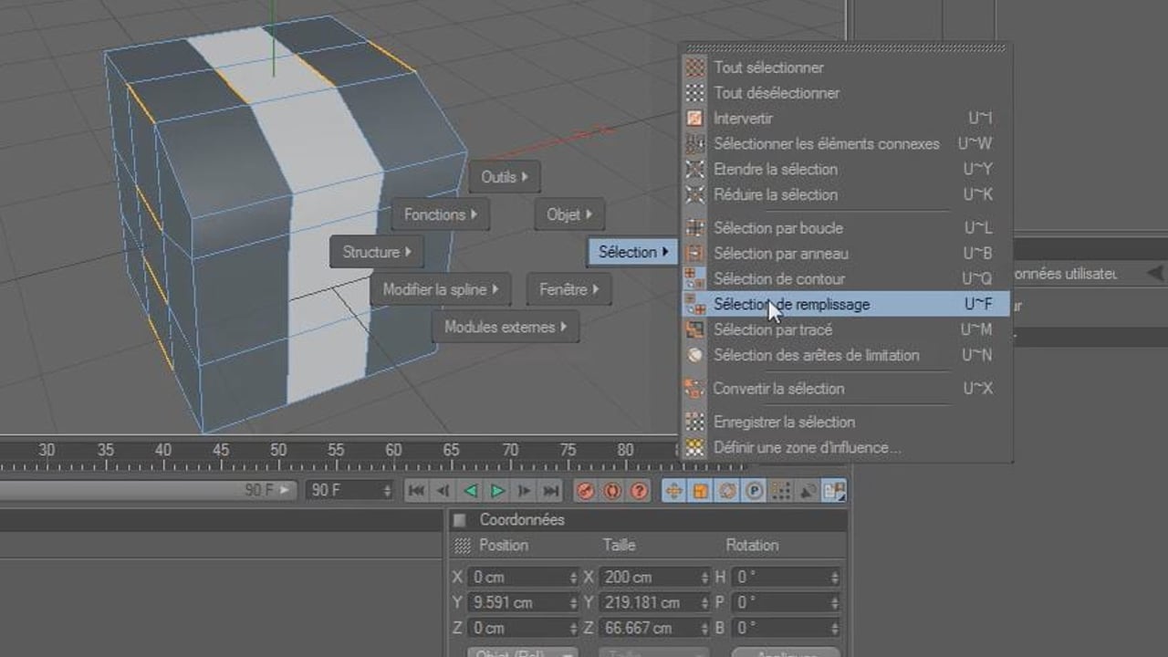The height and width of the screenshot is (657, 1168).
Task: Toggle position keyframe recording (orange arrows icon)
Action: 673,491
